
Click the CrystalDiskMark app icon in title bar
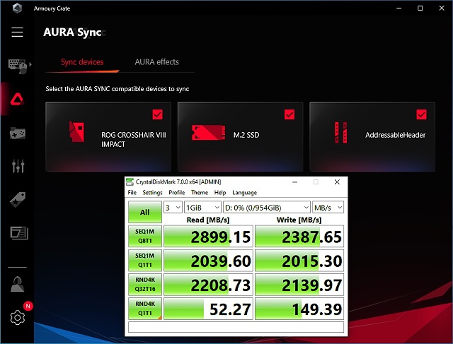(130, 182)
